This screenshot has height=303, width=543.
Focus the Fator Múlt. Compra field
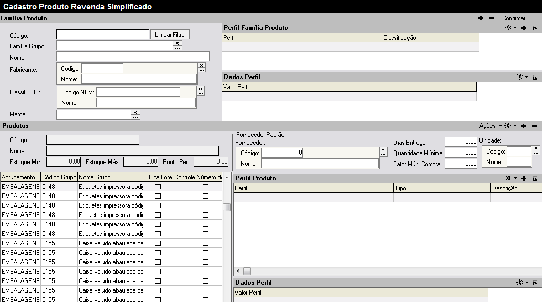click(x=461, y=164)
